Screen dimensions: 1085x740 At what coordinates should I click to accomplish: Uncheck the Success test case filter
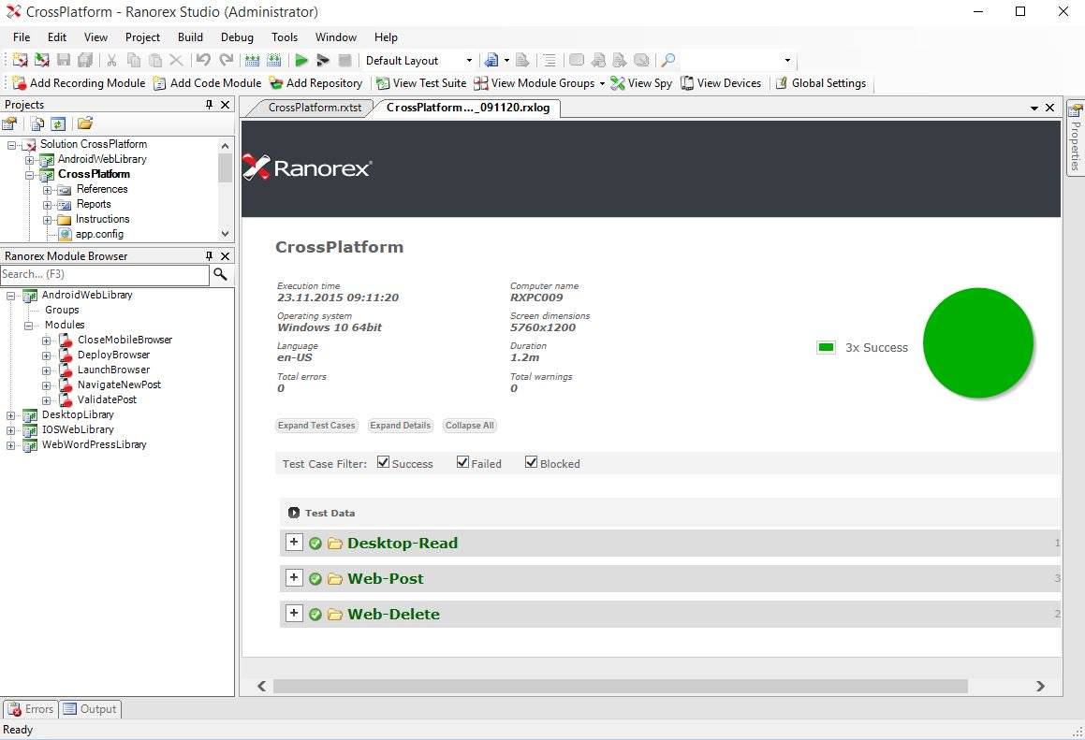pyautogui.click(x=383, y=461)
